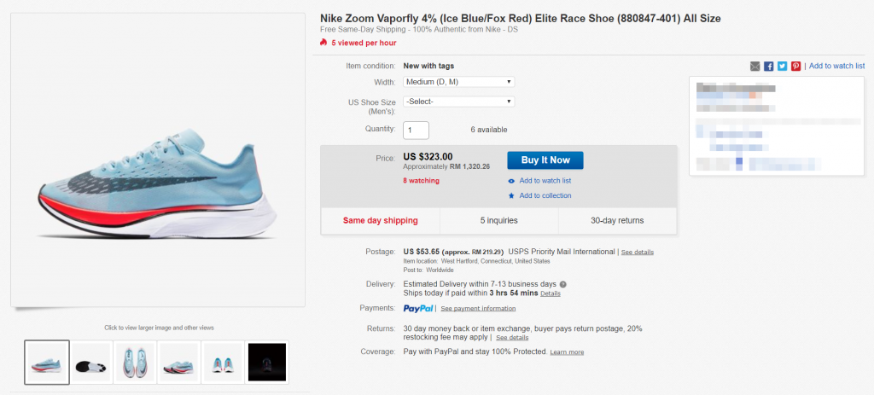The image size is (874, 395).
Task: Share listing via the email envelope icon
Action: click(x=755, y=66)
